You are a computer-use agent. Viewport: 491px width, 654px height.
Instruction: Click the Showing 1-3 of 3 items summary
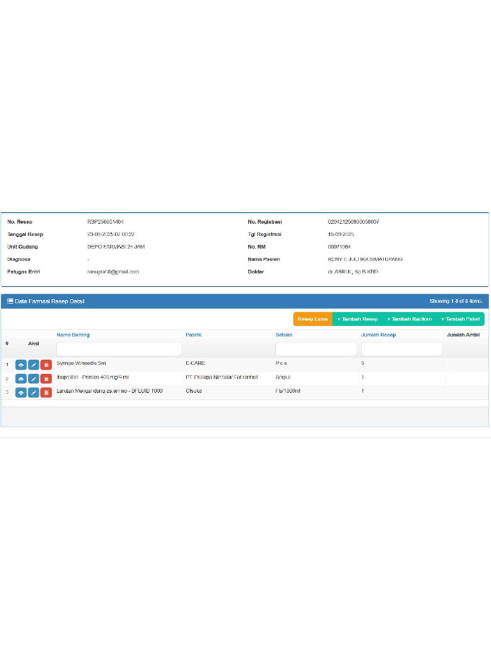coord(456,301)
